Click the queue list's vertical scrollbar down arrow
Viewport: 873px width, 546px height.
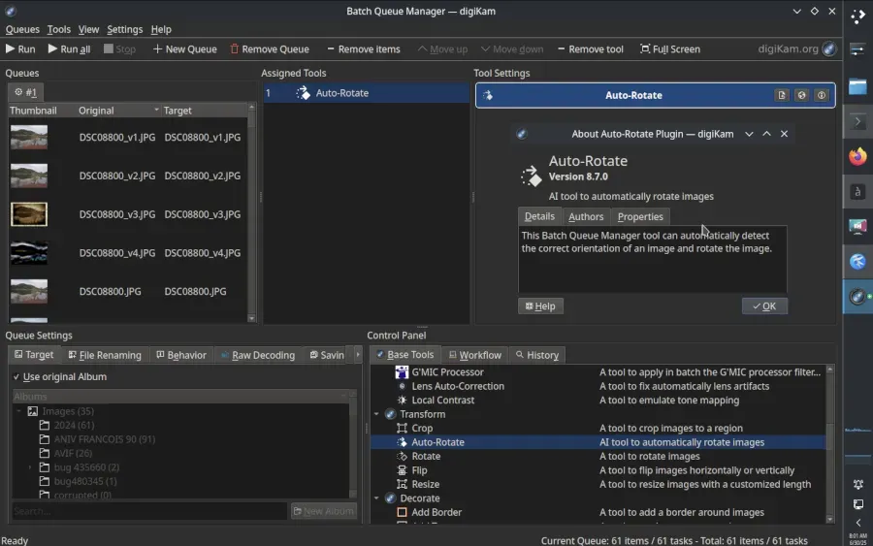point(251,318)
